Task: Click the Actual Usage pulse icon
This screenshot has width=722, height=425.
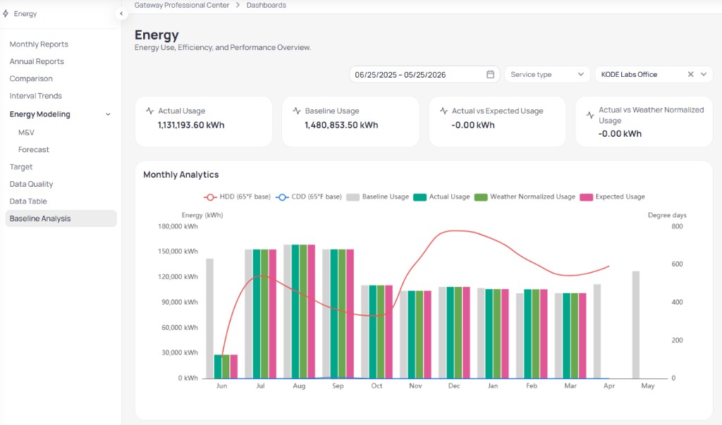Action: [x=149, y=111]
